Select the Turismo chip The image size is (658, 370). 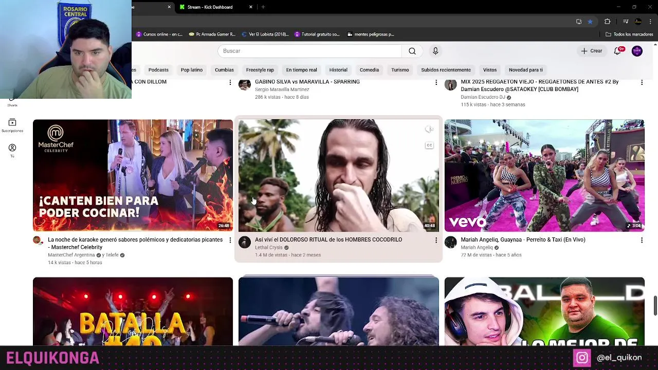[400, 70]
